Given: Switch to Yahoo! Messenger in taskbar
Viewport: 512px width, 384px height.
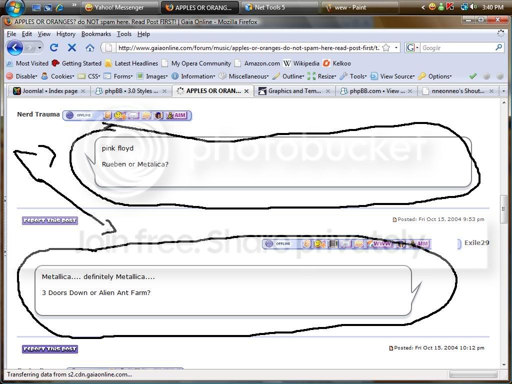Looking at the screenshot, I should point(118,7).
